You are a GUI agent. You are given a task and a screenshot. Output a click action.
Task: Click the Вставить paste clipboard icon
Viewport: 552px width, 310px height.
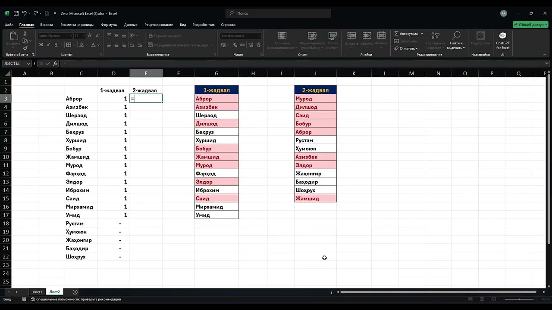click(x=13, y=36)
